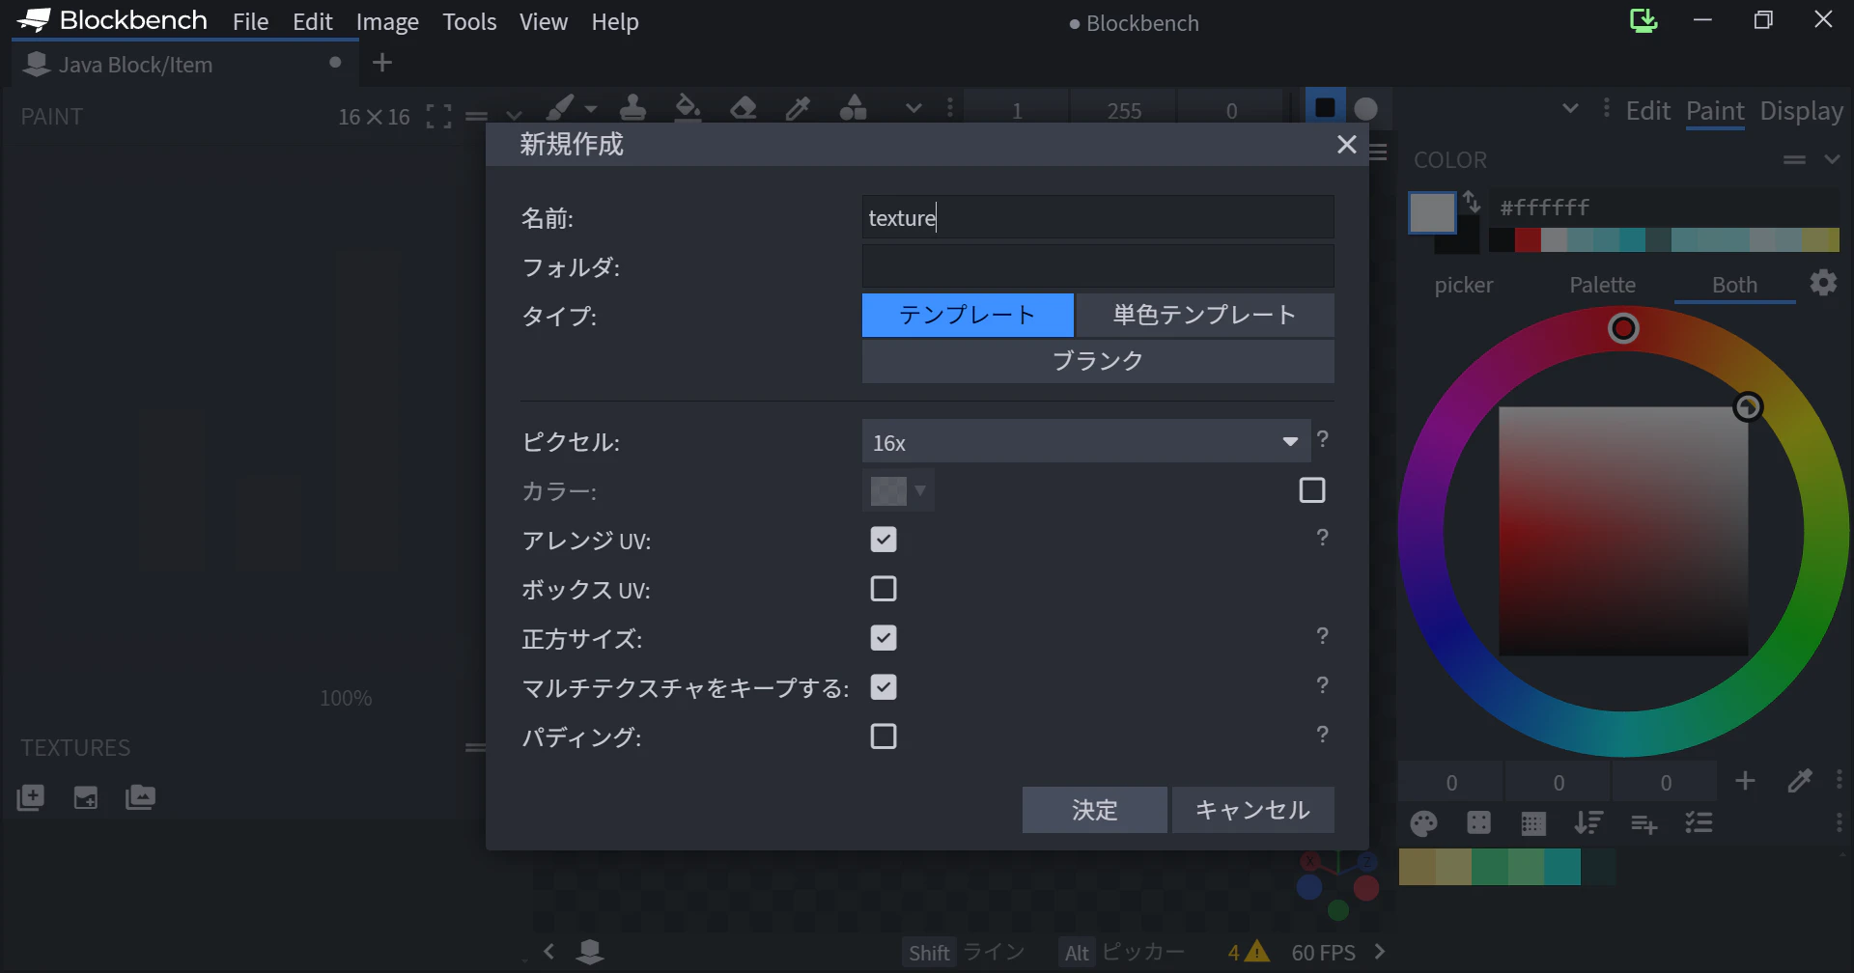Image resolution: width=1854 pixels, height=973 pixels.
Task: Swap main and secondary colors arrows
Action: [1472, 201]
